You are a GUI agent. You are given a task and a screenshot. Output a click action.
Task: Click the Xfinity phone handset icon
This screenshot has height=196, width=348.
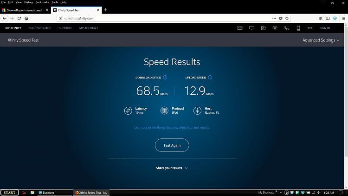(x=287, y=28)
